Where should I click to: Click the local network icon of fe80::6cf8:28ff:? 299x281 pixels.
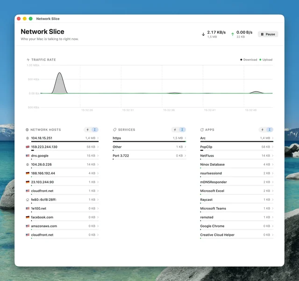28,200
